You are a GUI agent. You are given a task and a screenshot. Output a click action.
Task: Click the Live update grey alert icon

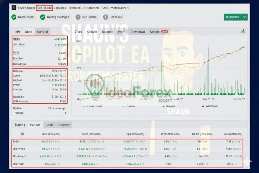(x=78, y=17)
